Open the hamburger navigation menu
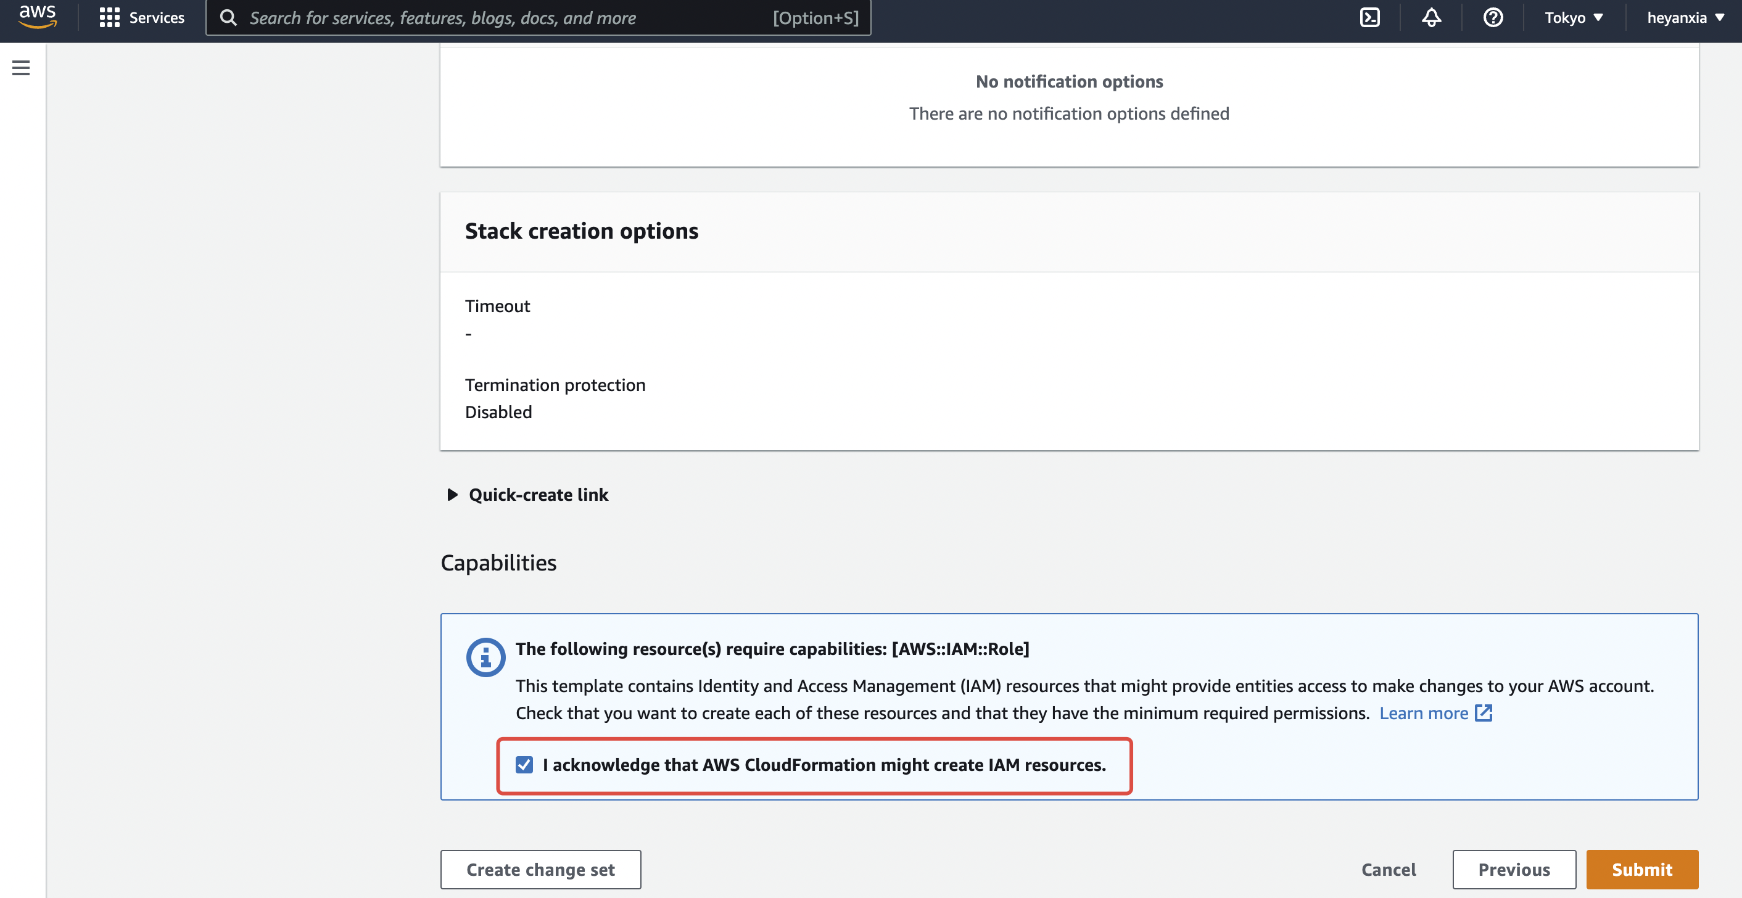1742x898 pixels. [x=21, y=68]
